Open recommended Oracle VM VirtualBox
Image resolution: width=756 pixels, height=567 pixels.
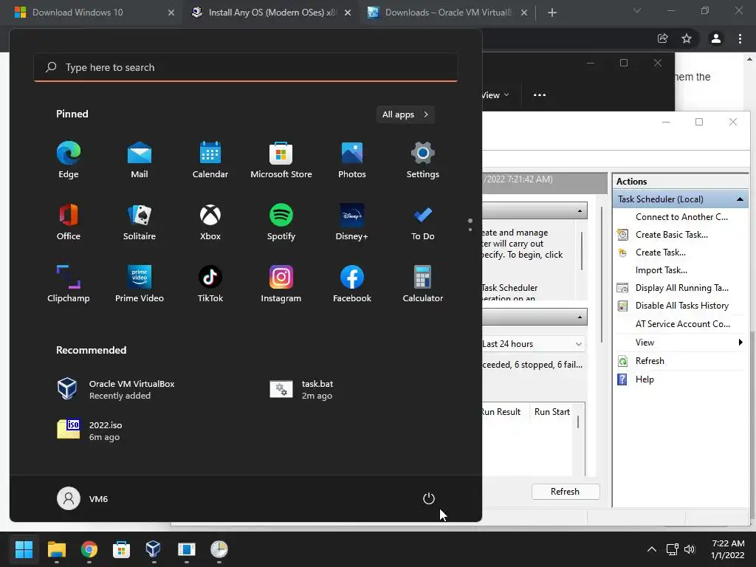click(x=116, y=389)
